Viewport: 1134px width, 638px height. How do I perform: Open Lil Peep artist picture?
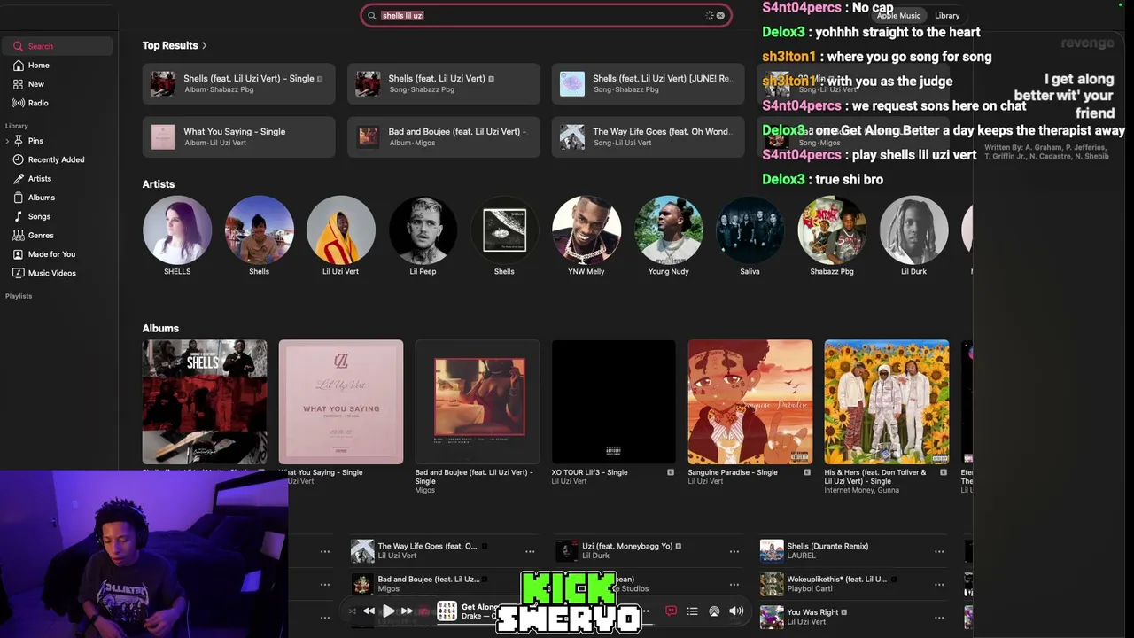(423, 230)
